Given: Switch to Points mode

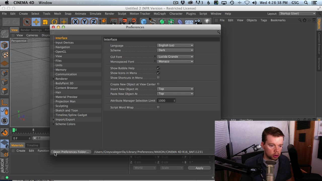Looking at the screenshot, I should pos(5,73).
